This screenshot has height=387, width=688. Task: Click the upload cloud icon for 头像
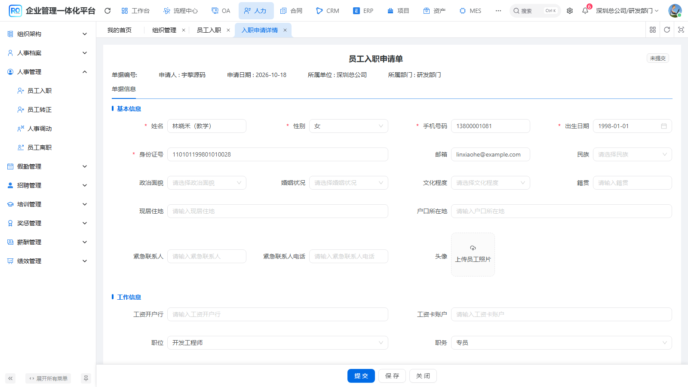(473, 248)
